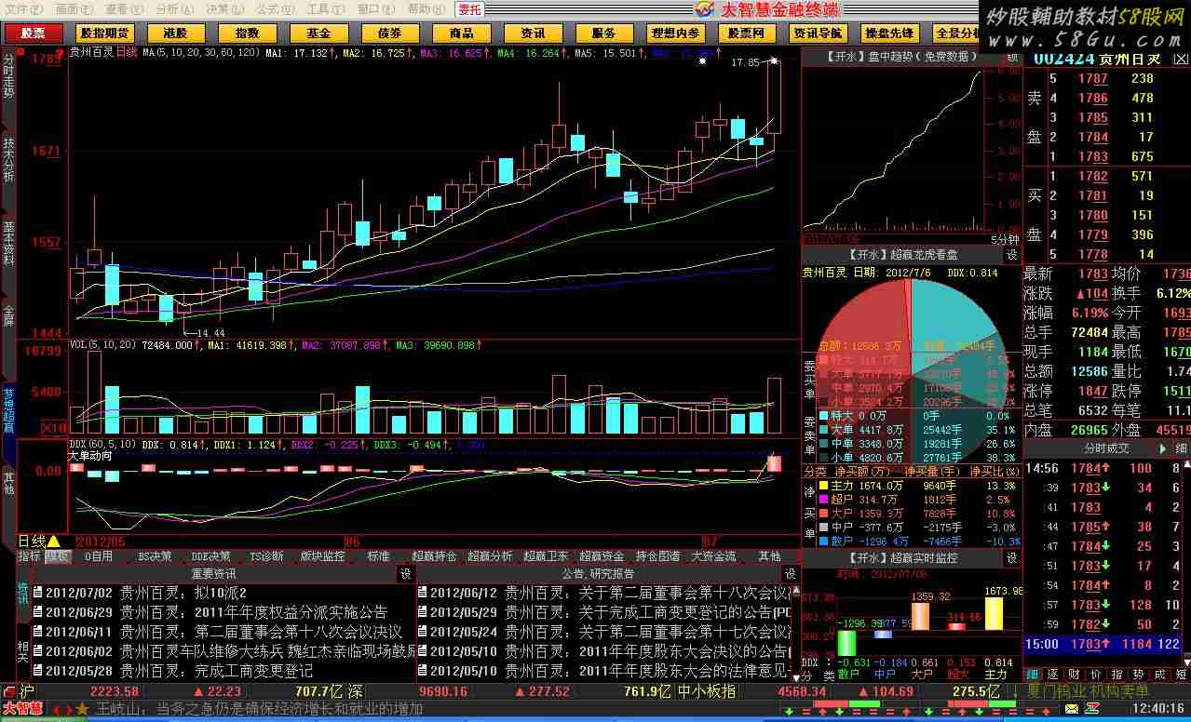This screenshot has width=1191, height=722.
Task: Click the 大智慧 logo at bottom left
Action: point(22,708)
